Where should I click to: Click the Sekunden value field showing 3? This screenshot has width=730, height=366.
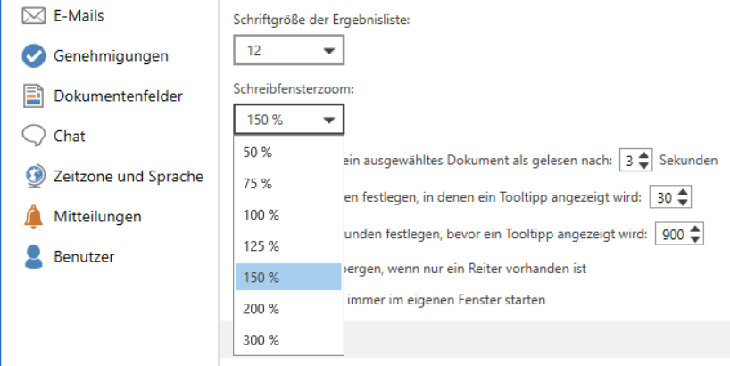(x=629, y=161)
